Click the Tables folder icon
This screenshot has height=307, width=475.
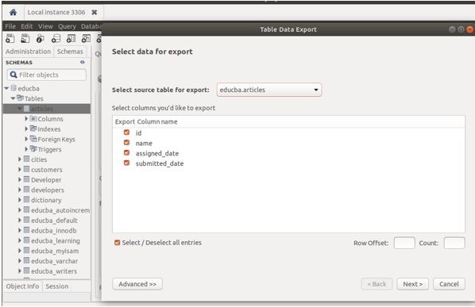pos(20,98)
